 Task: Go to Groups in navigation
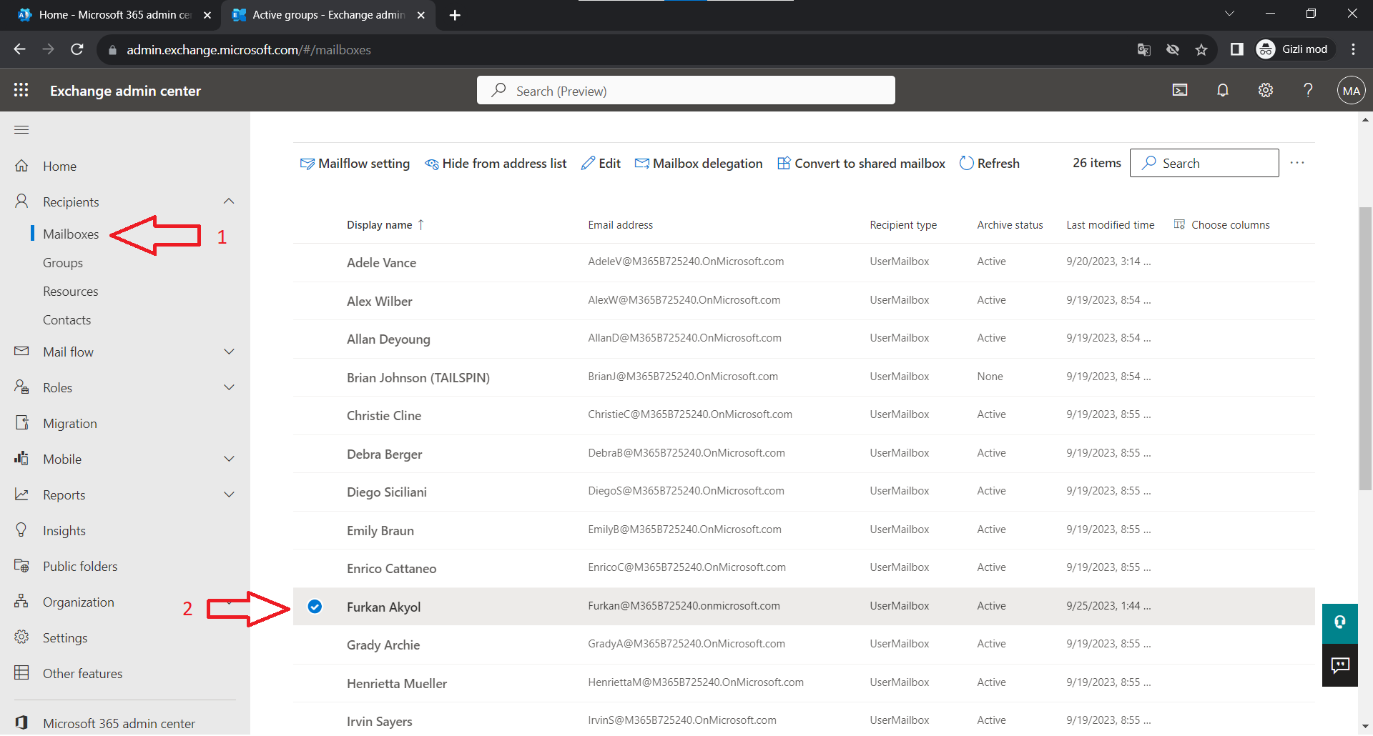coord(63,263)
